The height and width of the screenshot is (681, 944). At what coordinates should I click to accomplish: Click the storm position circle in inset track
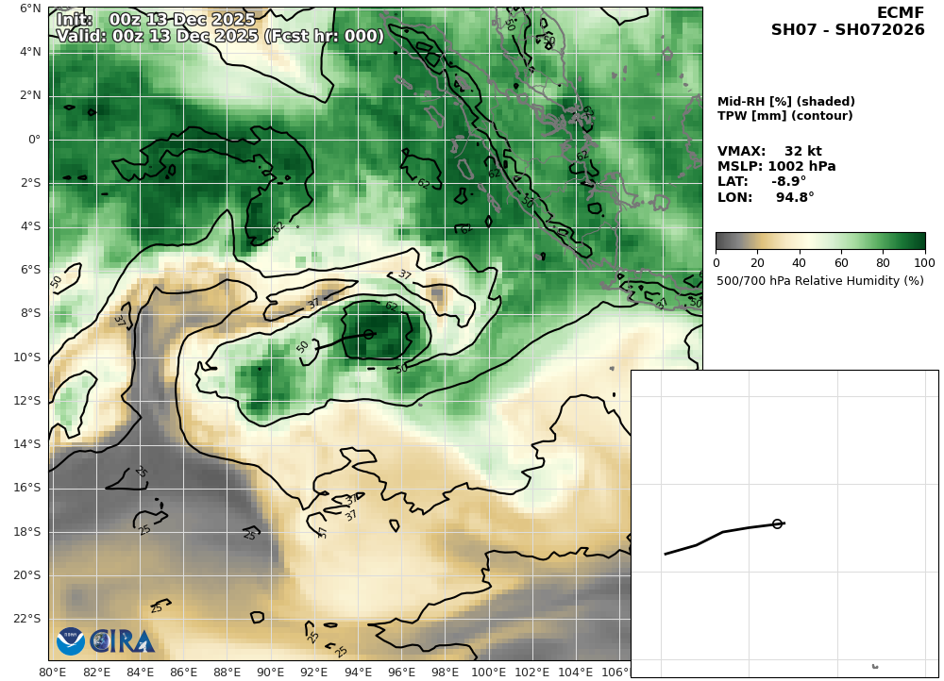pos(777,524)
